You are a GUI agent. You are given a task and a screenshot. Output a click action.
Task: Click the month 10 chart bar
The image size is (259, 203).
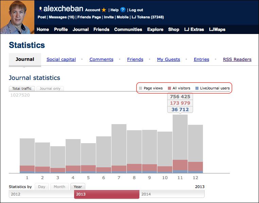tap(165, 152)
